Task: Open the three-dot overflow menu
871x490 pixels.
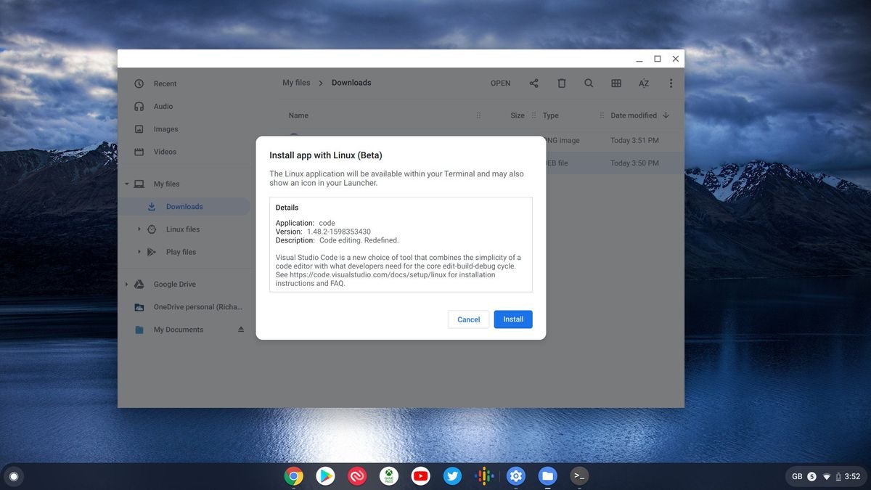Action: [x=671, y=83]
